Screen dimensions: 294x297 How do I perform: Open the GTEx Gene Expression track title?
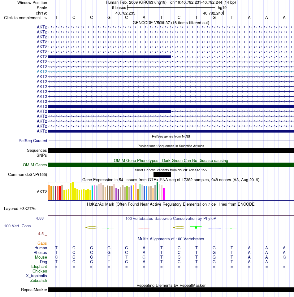click(x=171, y=180)
